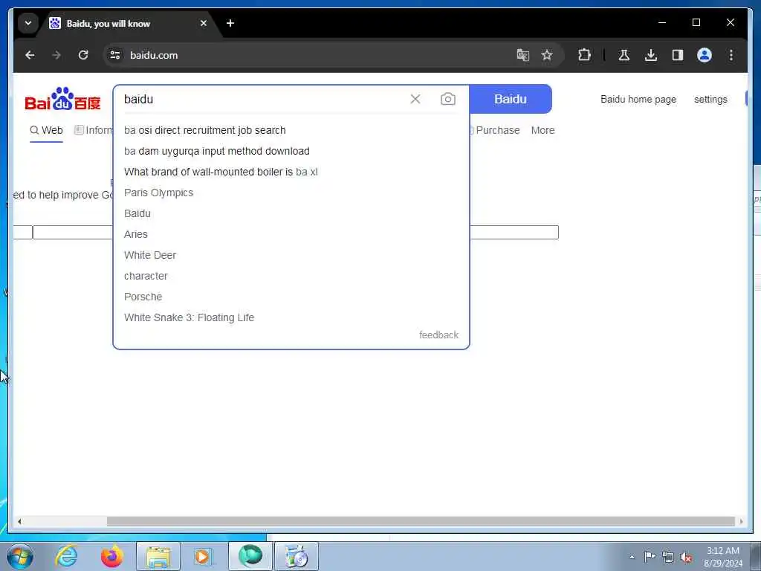The image size is (761, 571).
Task: Open the translate page icon
Action: 522,55
